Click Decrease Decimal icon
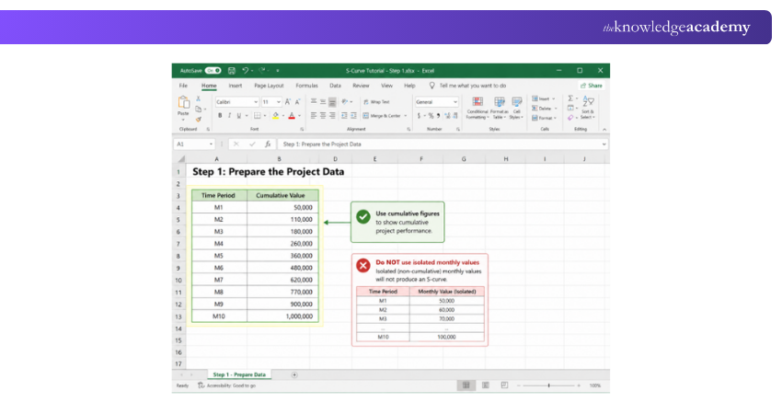Image resolution: width=782 pixels, height=414 pixels. 455,116
